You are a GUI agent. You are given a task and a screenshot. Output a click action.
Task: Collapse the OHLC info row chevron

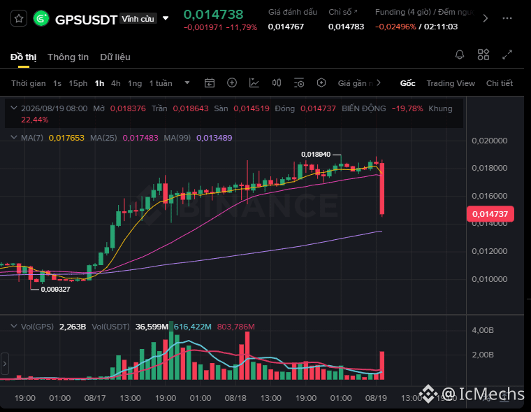(x=14, y=108)
